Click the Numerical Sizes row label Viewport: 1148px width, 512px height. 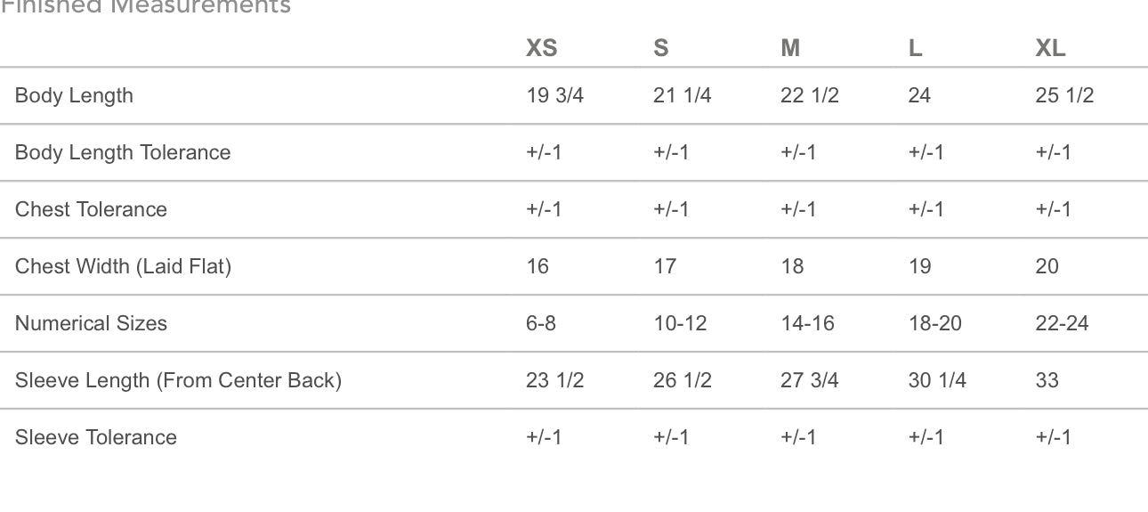click(x=91, y=323)
